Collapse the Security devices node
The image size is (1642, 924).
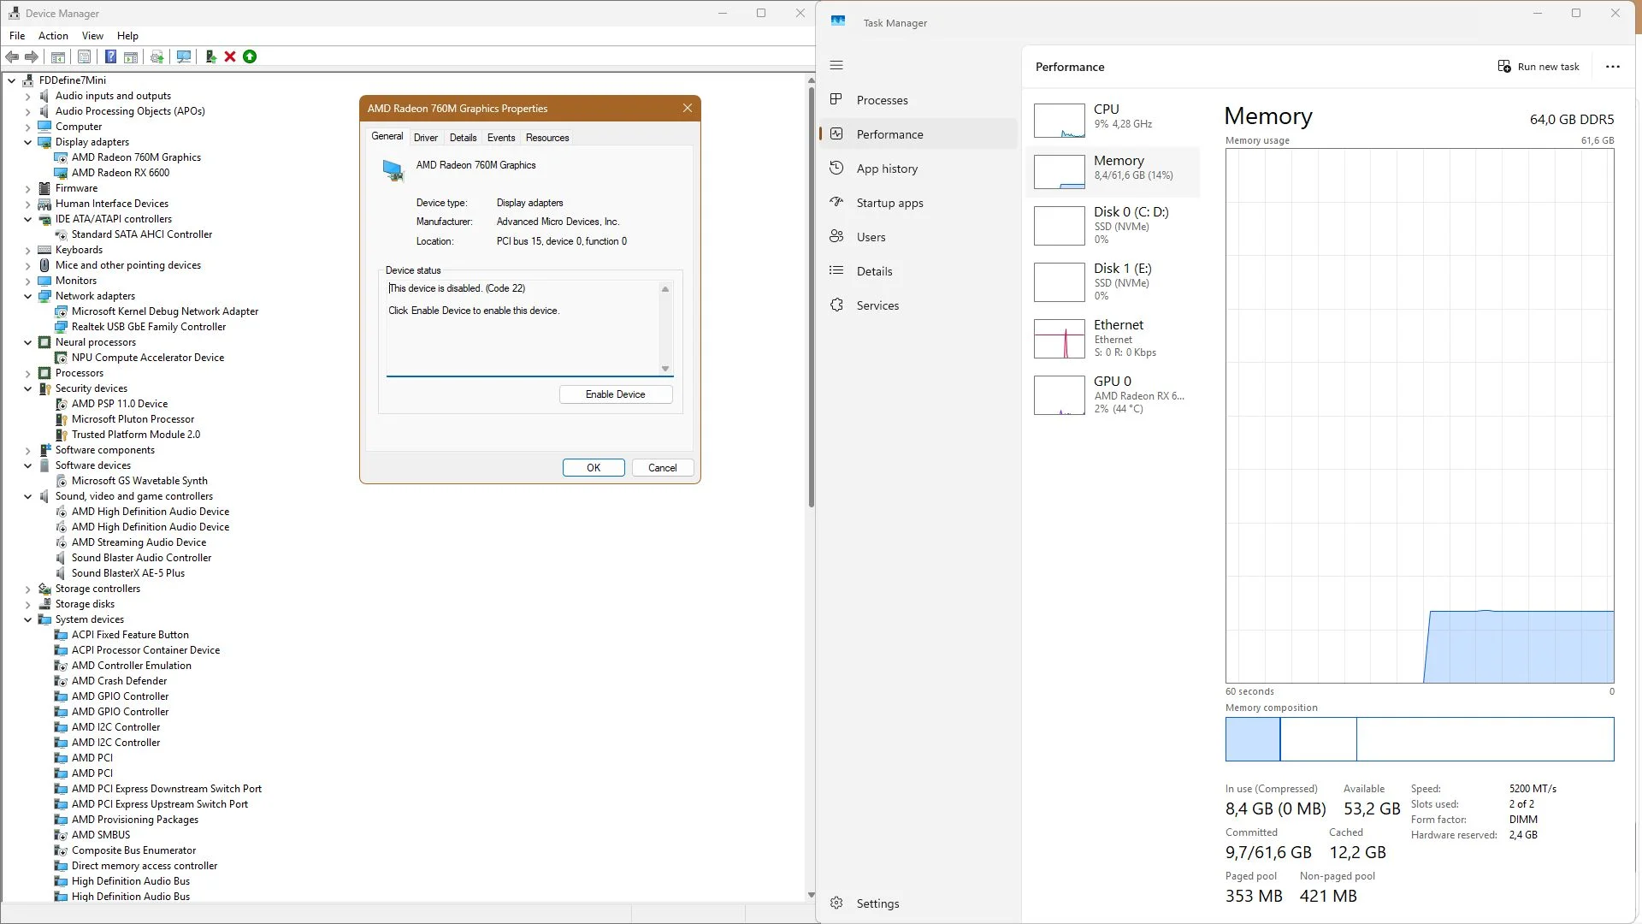coord(27,389)
